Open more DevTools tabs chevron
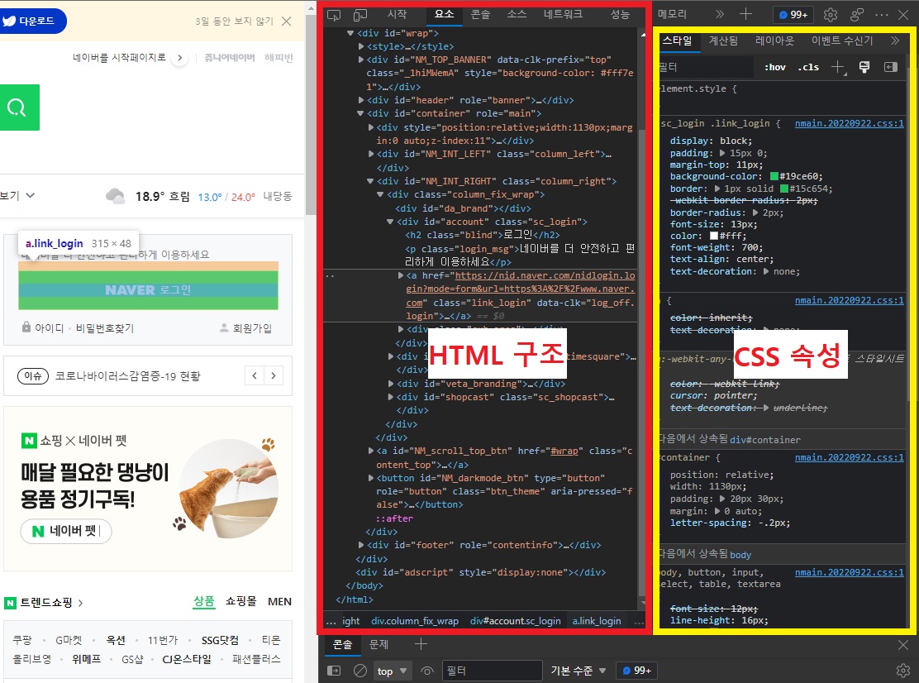 (x=720, y=14)
